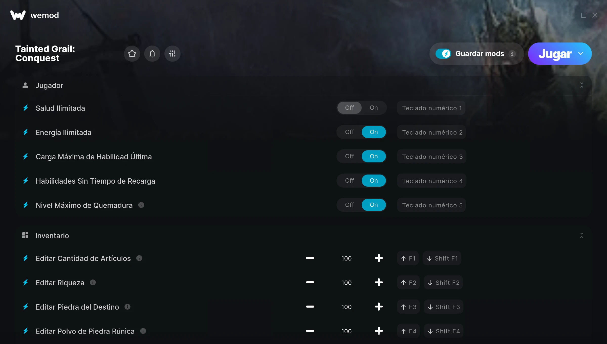Click the Jugar button
The height and width of the screenshot is (344, 607).
555,54
